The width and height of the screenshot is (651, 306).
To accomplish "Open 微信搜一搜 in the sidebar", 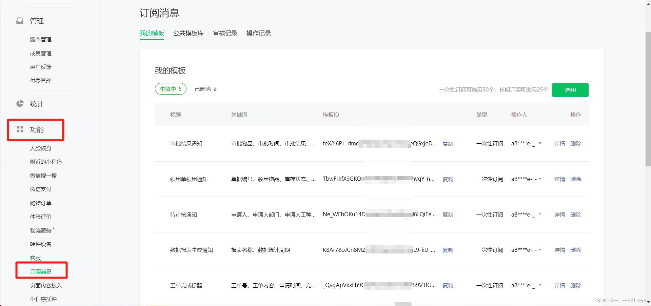I will [43, 176].
